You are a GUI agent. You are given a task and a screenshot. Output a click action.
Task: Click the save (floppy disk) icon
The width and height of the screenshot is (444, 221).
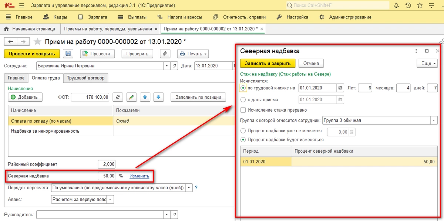(x=68, y=54)
